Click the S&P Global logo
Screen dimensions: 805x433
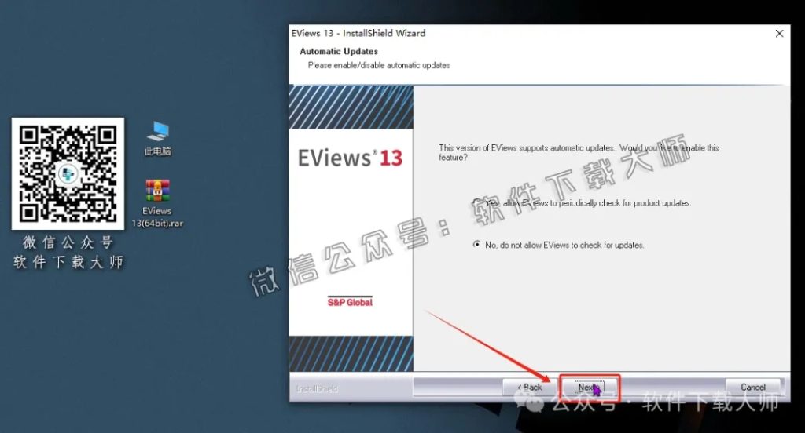(350, 302)
